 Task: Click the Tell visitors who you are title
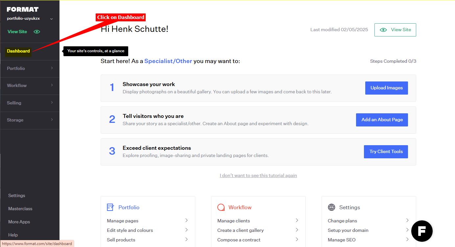(153, 116)
